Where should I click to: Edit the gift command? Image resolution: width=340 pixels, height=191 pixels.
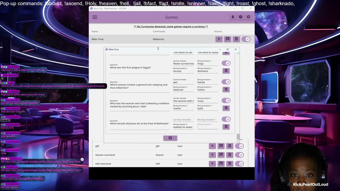pyautogui.click(x=221, y=146)
